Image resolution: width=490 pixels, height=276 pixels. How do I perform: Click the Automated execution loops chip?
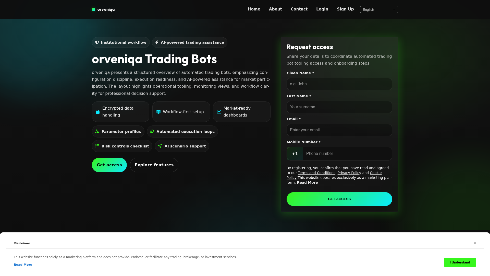click(182, 132)
